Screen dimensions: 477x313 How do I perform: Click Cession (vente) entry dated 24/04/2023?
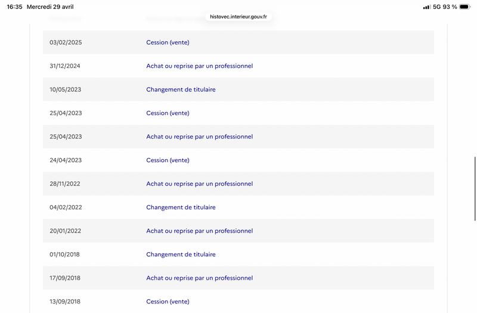168,160
